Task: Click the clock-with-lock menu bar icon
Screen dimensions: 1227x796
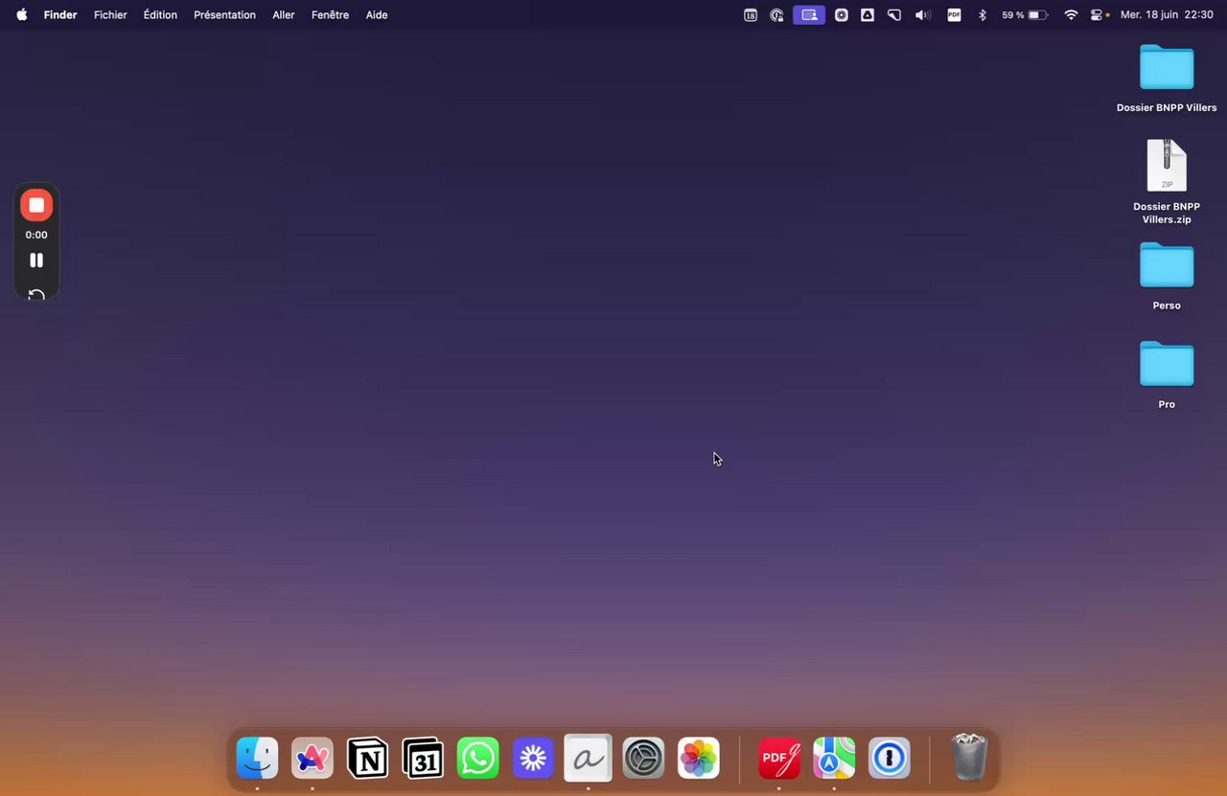Action: 776,15
